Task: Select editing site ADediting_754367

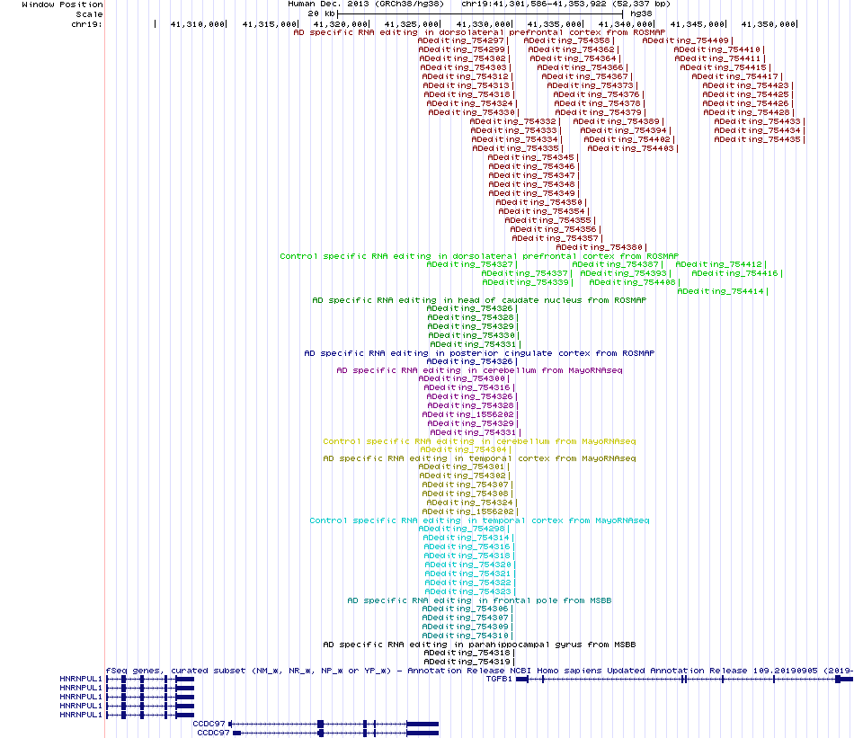Action: coord(587,76)
